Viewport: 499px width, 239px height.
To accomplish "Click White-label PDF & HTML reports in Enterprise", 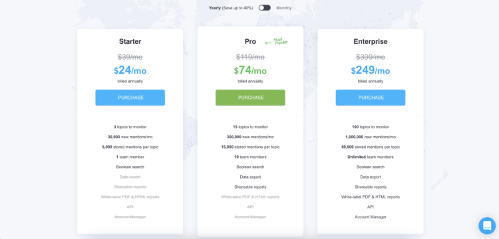I will point(371,197).
